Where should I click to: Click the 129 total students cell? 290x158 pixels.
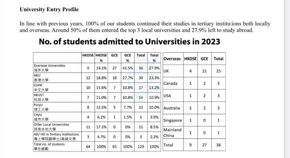click(x=141, y=147)
